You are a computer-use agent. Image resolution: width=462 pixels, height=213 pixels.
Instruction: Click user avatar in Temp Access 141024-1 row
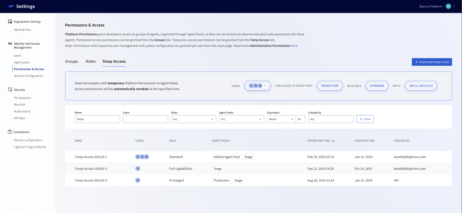137,169
